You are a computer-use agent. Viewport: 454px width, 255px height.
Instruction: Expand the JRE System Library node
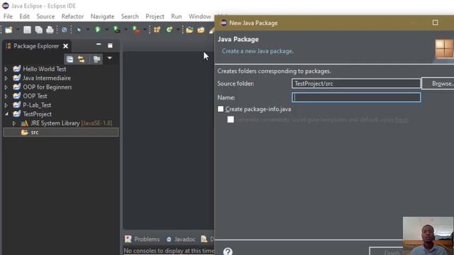[x=14, y=123]
